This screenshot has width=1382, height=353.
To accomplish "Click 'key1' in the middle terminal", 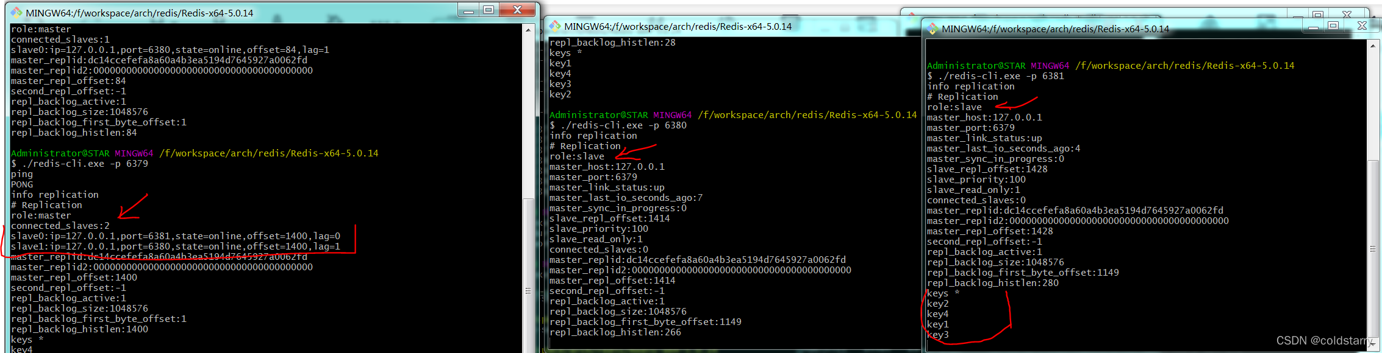I will pyautogui.click(x=560, y=63).
